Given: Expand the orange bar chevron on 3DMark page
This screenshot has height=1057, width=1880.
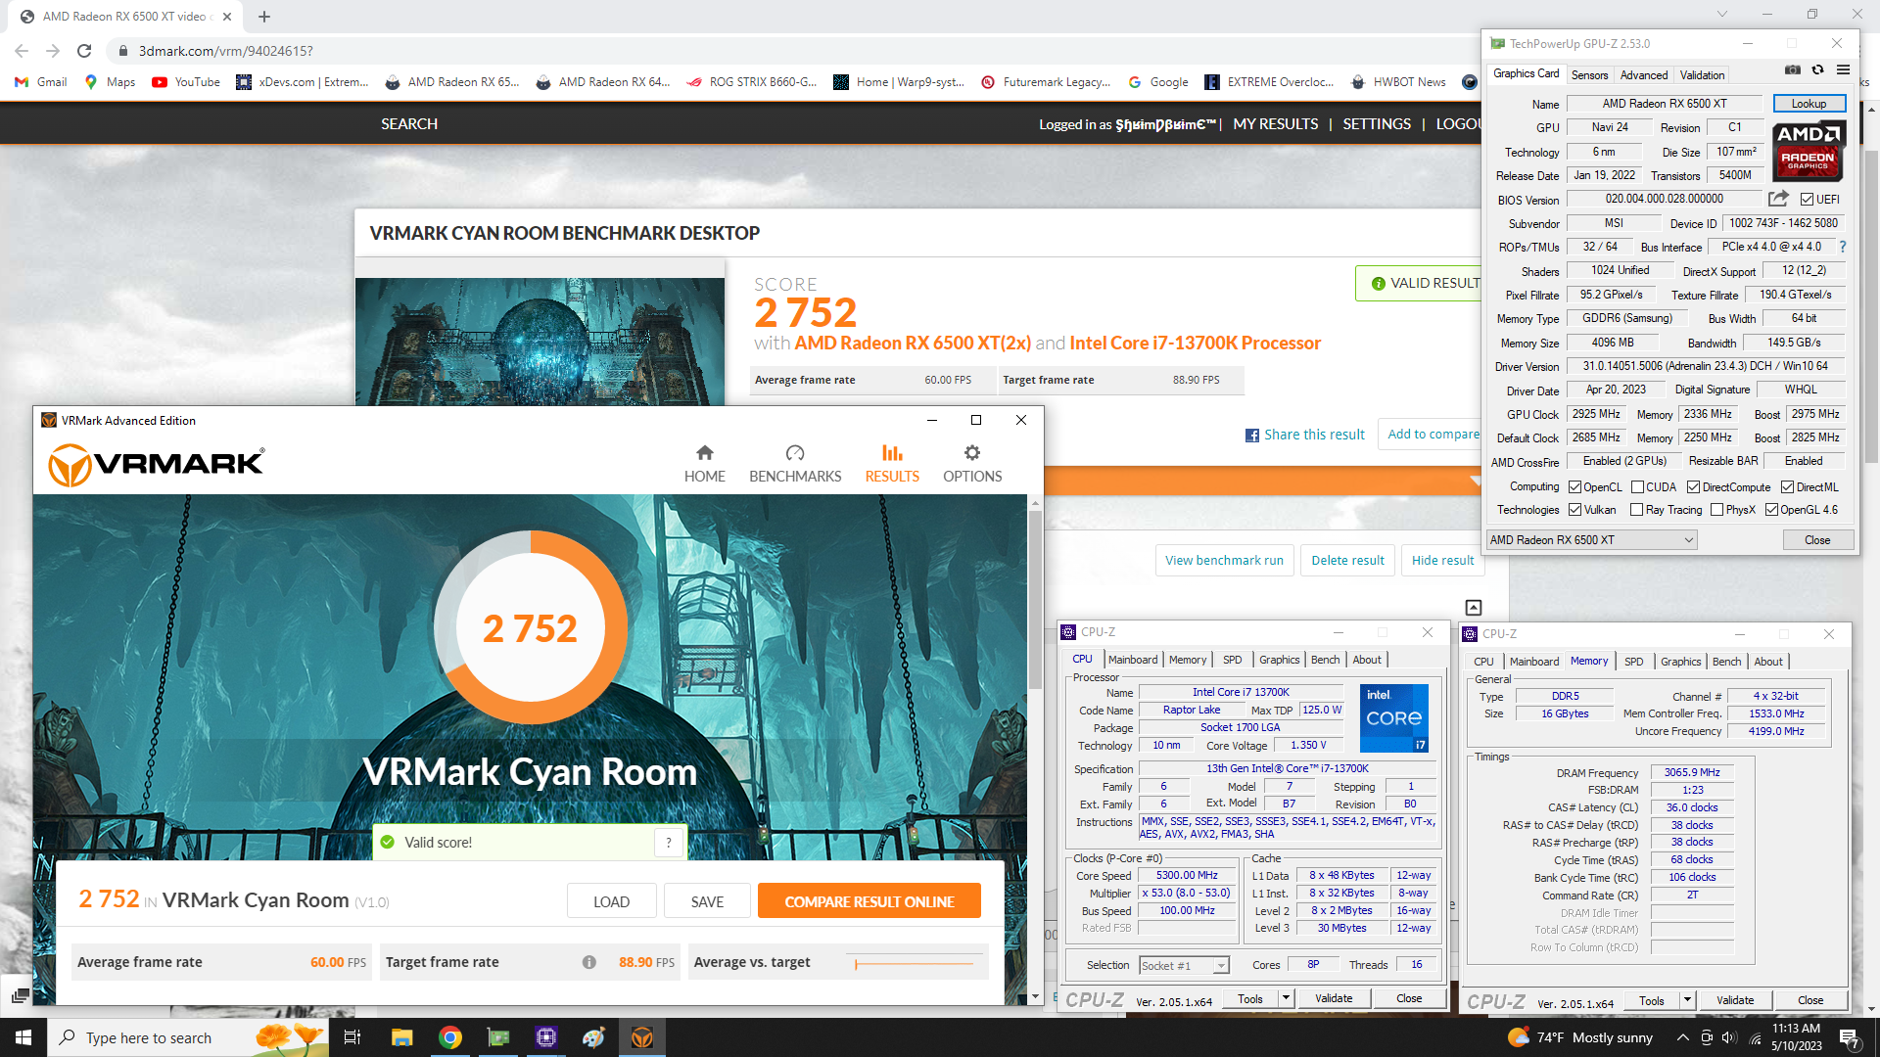Looking at the screenshot, I should (1476, 481).
